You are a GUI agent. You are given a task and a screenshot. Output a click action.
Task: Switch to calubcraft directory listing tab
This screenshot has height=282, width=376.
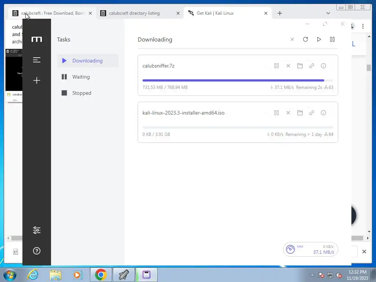(x=140, y=13)
